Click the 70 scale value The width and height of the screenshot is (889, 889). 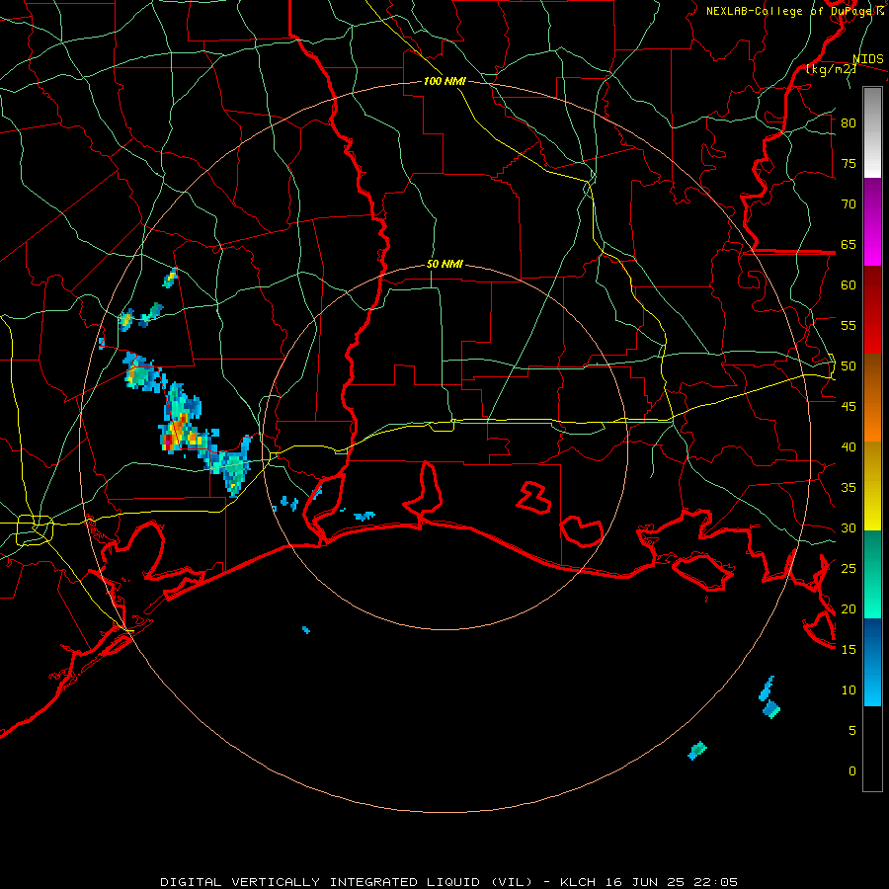tap(849, 204)
